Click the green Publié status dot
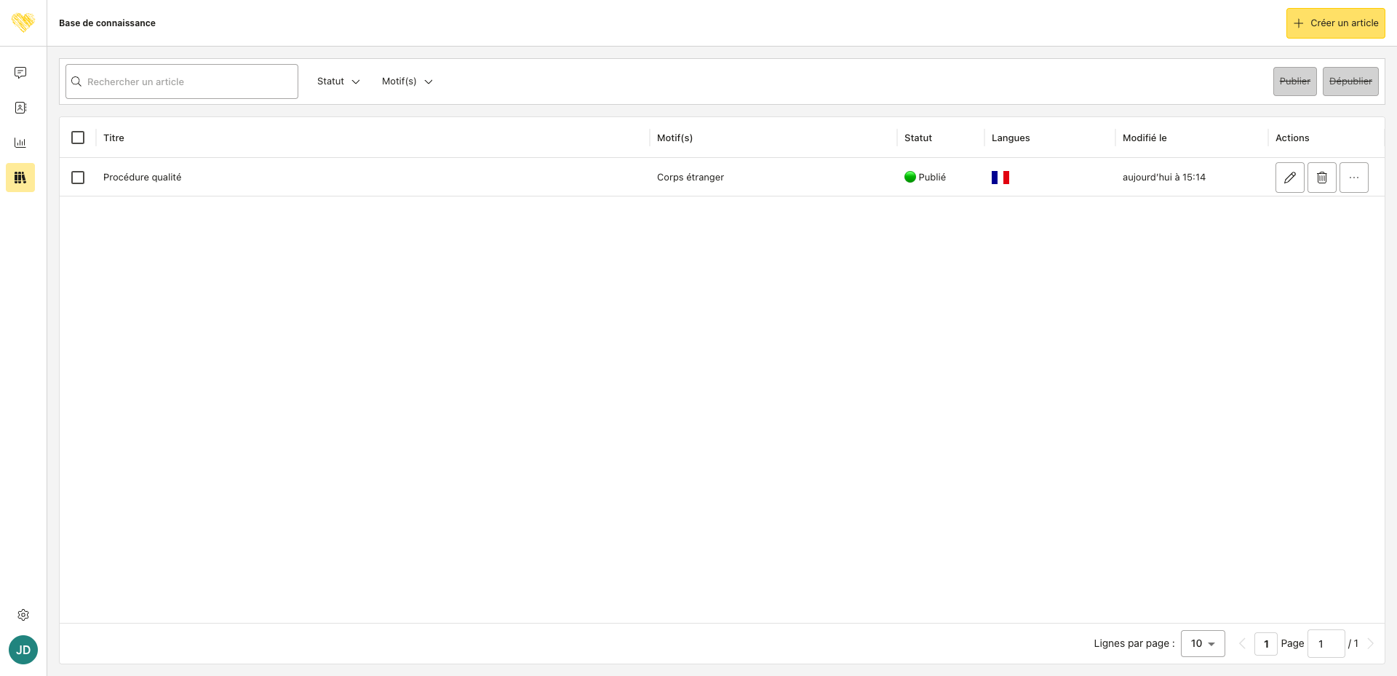This screenshot has width=1397, height=676. (910, 177)
